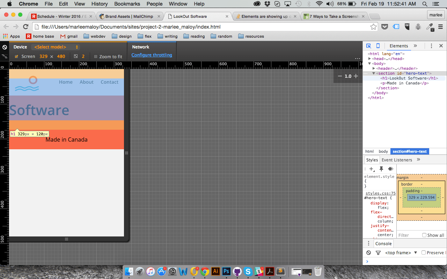
Task: Click the reload page button
Action: click(x=25, y=27)
